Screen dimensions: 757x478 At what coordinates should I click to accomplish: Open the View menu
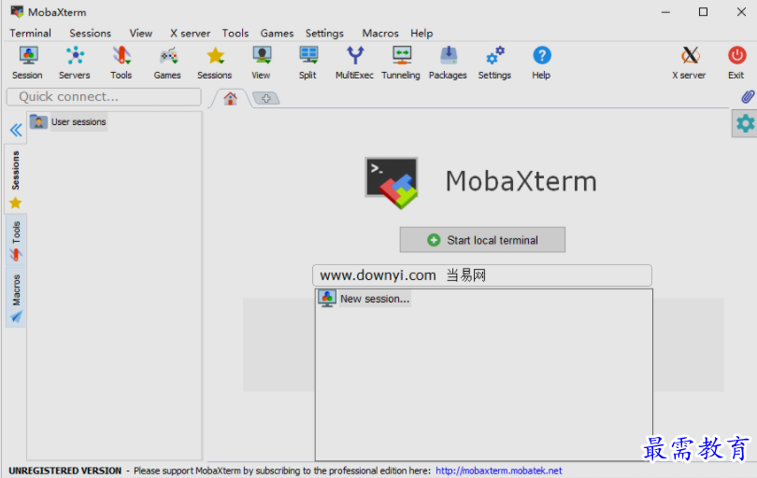click(x=140, y=34)
